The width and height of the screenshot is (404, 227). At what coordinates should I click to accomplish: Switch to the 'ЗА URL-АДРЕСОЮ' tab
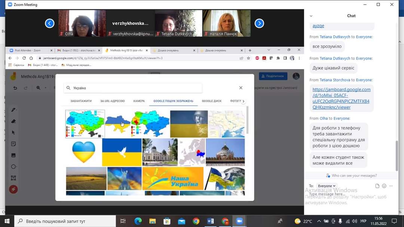[x=112, y=101]
